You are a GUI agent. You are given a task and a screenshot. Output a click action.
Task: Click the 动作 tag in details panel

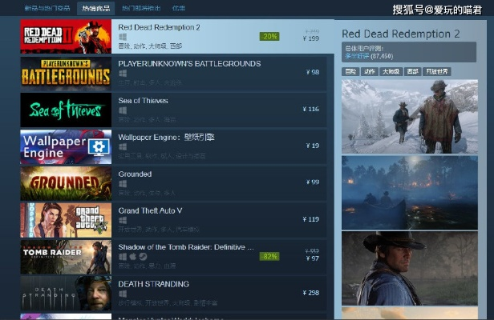pos(369,72)
